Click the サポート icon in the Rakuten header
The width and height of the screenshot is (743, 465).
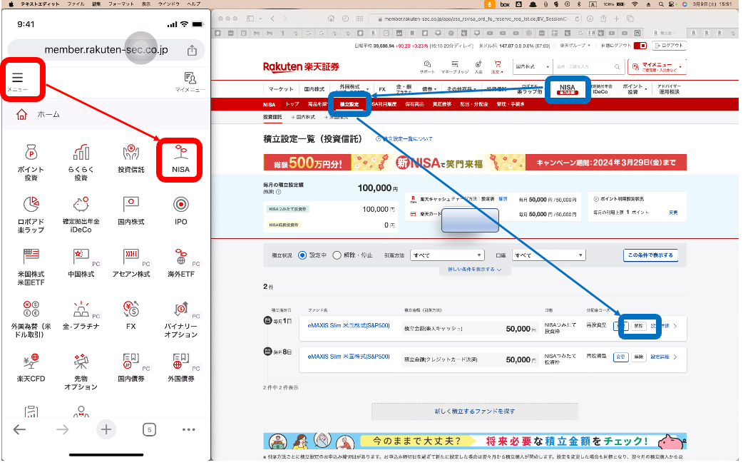(x=427, y=67)
